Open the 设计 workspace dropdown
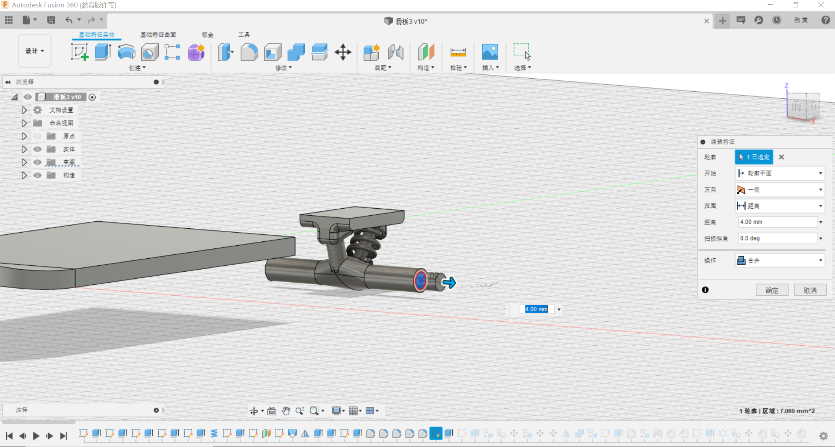The height and width of the screenshot is (447, 835). pyautogui.click(x=35, y=51)
